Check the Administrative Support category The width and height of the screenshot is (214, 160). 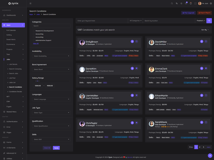click(34, 40)
